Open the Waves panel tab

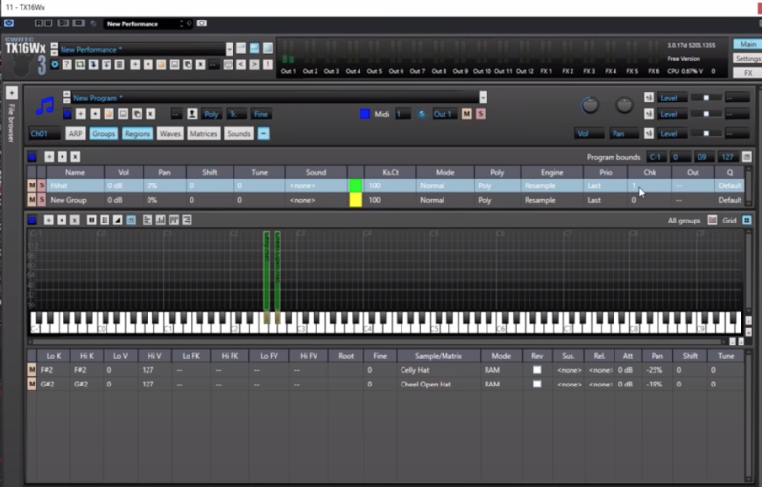(x=170, y=133)
